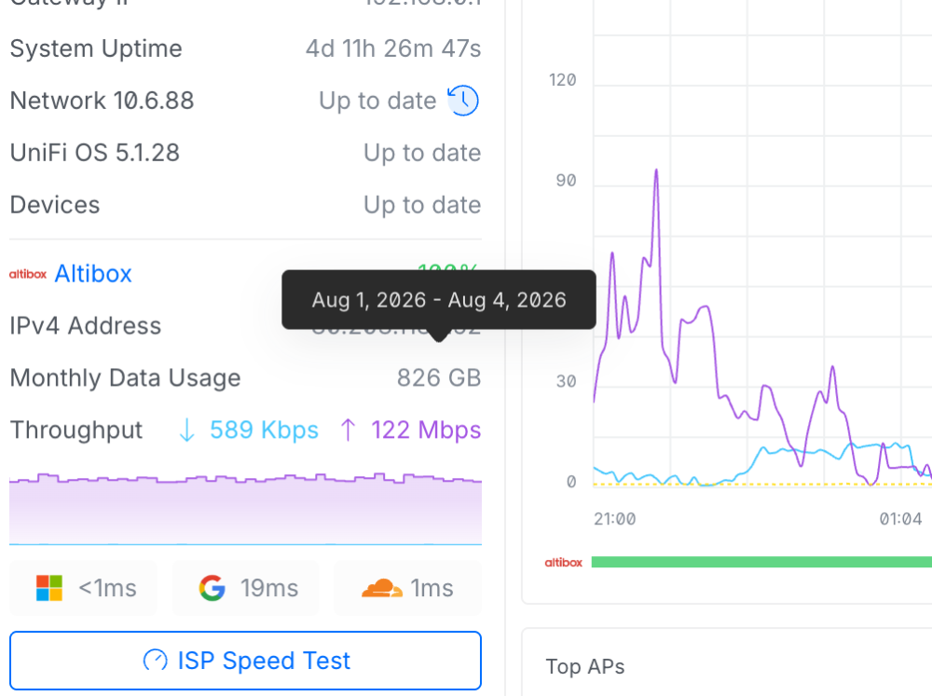
Task: Click the UniFi OS 5.1.28 row
Action: (245, 153)
